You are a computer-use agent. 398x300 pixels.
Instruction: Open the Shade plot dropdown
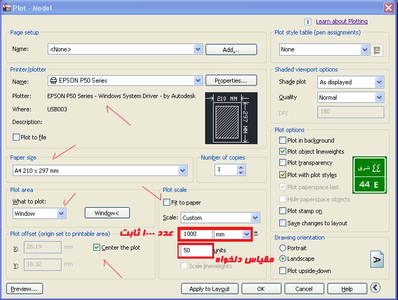pos(378,82)
